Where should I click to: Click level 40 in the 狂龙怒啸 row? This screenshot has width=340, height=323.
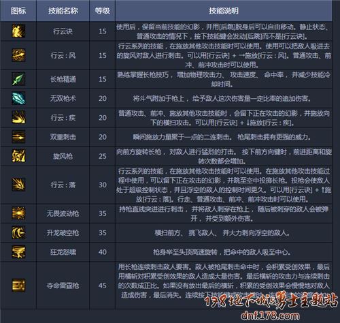tap(103, 252)
